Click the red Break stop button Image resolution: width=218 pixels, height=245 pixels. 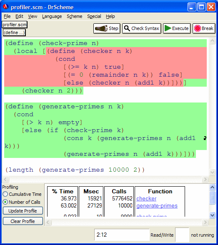(204, 28)
